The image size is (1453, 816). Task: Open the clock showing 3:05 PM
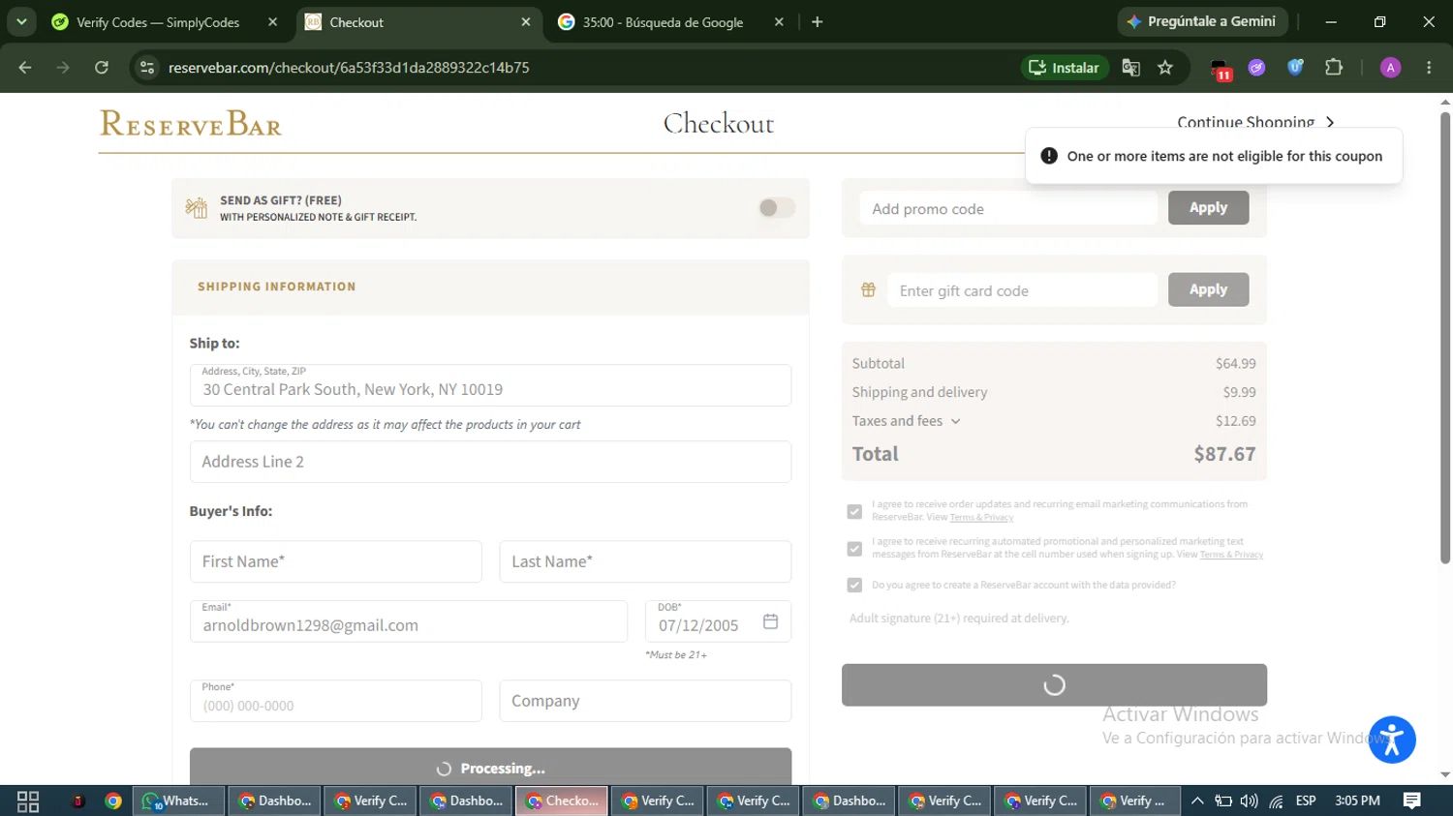coord(1357,801)
